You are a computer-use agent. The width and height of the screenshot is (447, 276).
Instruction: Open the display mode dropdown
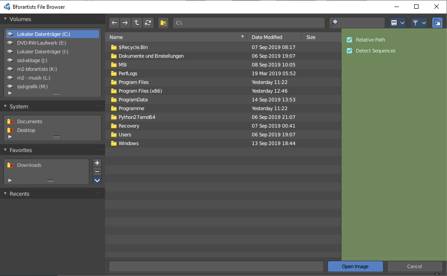[398, 23]
